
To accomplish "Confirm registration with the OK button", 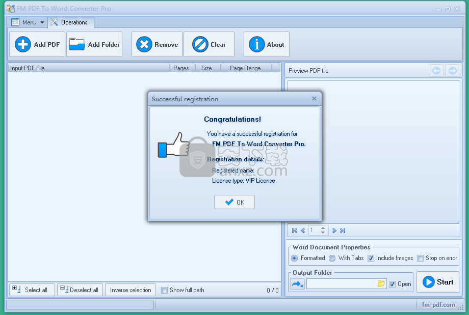I will tap(234, 202).
